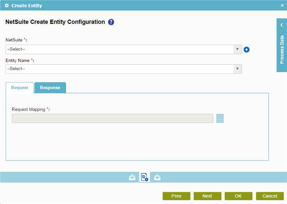Open the Request Mapping ellipsis browse button
The image size is (287, 204).
point(220,118)
